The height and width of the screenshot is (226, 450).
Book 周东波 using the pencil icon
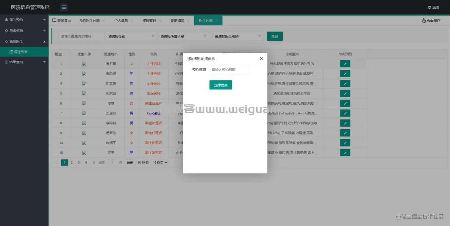tap(345, 93)
